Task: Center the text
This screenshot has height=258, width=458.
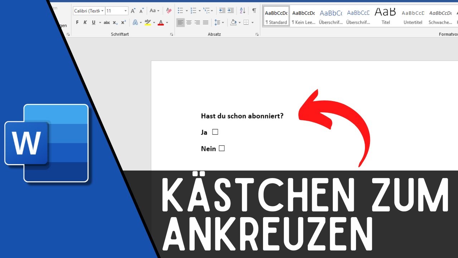Action: 189,23
